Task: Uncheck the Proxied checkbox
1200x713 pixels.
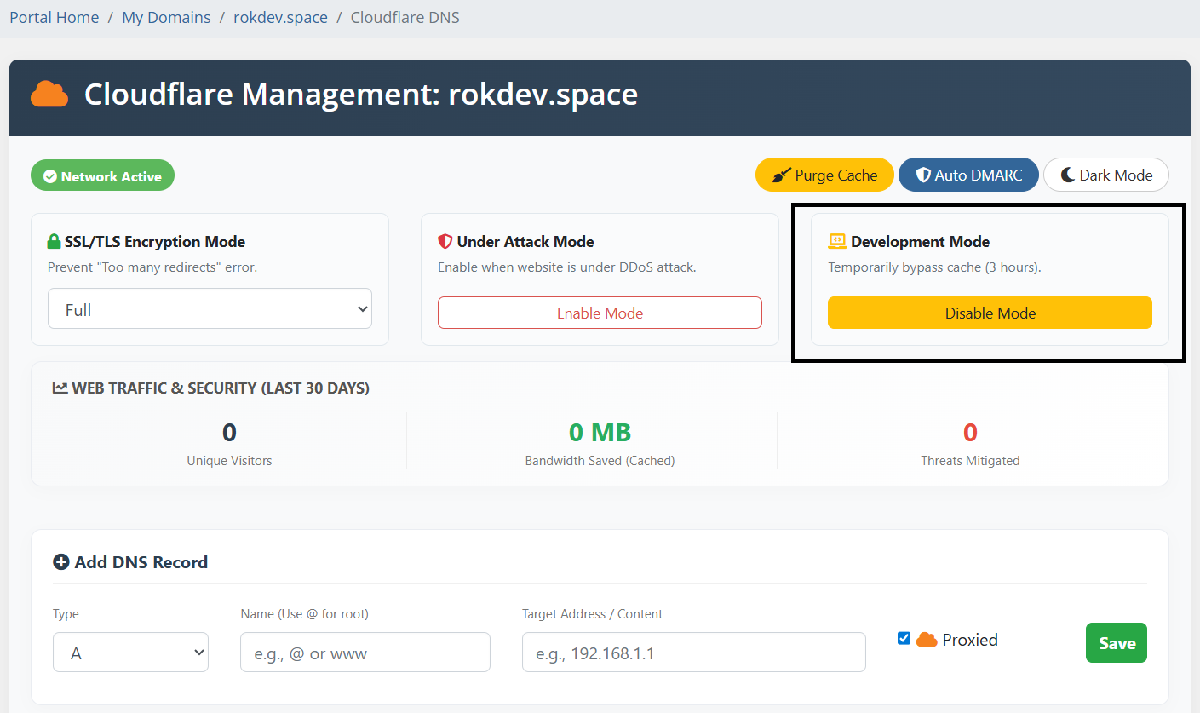Action: coord(904,638)
